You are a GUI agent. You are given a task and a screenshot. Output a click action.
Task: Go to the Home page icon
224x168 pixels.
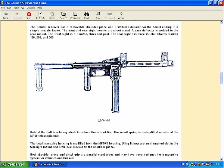pos(52,15)
